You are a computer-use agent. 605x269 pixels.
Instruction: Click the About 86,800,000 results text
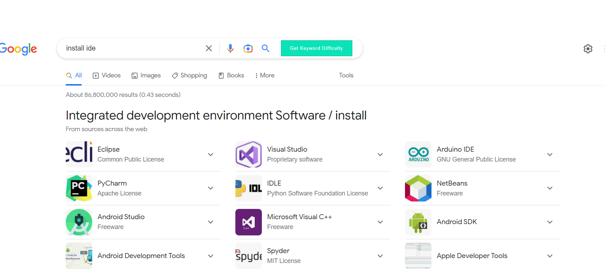(x=123, y=95)
